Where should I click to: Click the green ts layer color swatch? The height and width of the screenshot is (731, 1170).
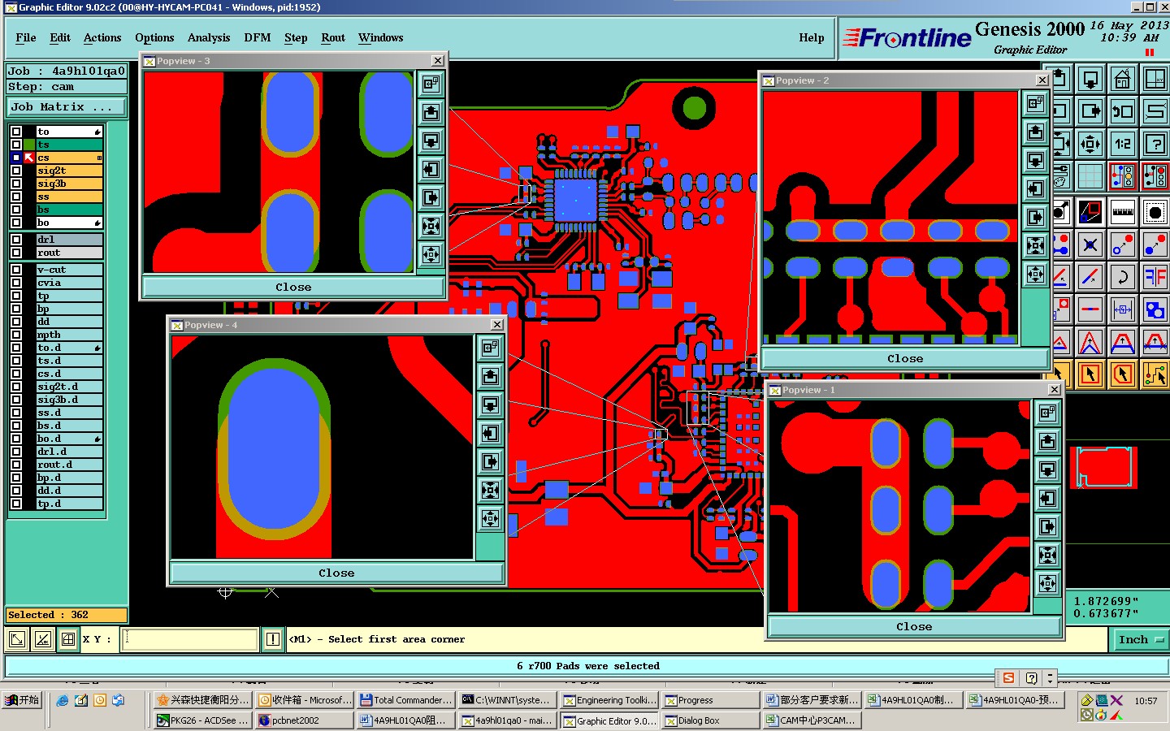[29, 145]
